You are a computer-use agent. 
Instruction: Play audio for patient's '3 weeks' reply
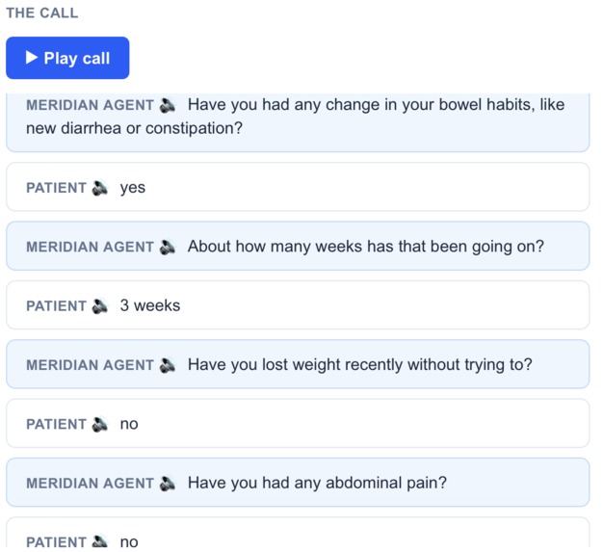pyautogui.click(x=100, y=306)
